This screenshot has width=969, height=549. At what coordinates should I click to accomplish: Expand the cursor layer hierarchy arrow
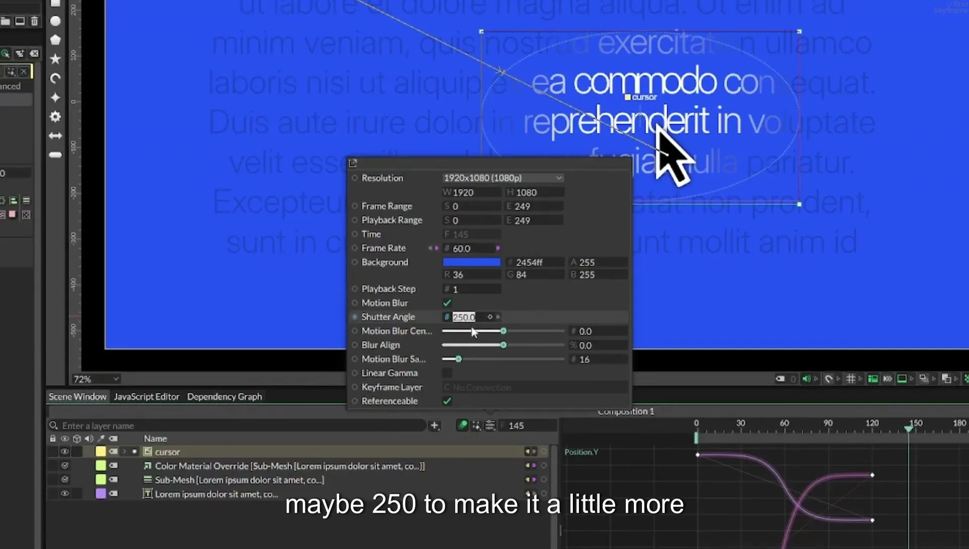pyautogui.click(x=124, y=452)
